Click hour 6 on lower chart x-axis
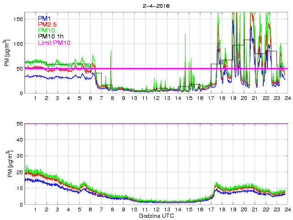The height and width of the screenshot is (220, 293). (91, 209)
